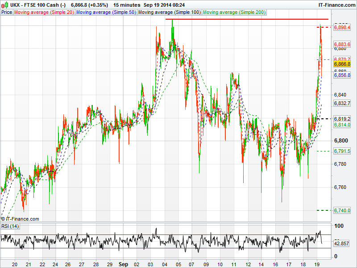
Task: Click the green 6,814.0 moving average tag
Action: click(342, 125)
